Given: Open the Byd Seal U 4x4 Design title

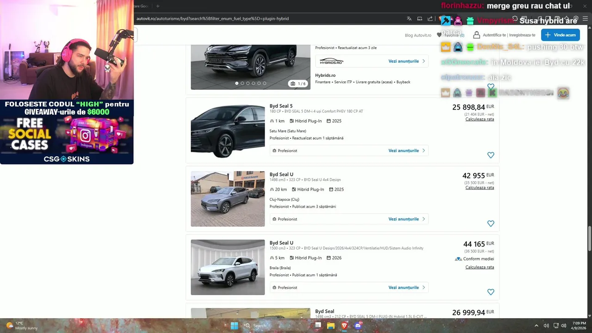Looking at the screenshot, I should tap(281, 174).
